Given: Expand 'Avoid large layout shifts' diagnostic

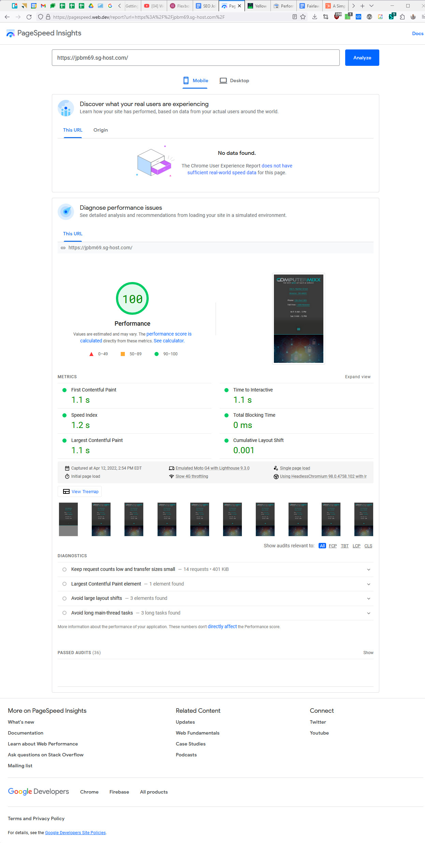Looking at the screenshot, I should (216, 598).
